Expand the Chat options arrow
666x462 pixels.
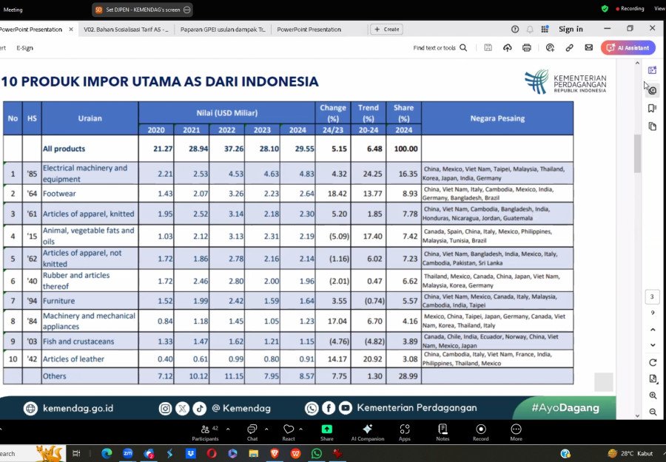[x=266, y=429]
